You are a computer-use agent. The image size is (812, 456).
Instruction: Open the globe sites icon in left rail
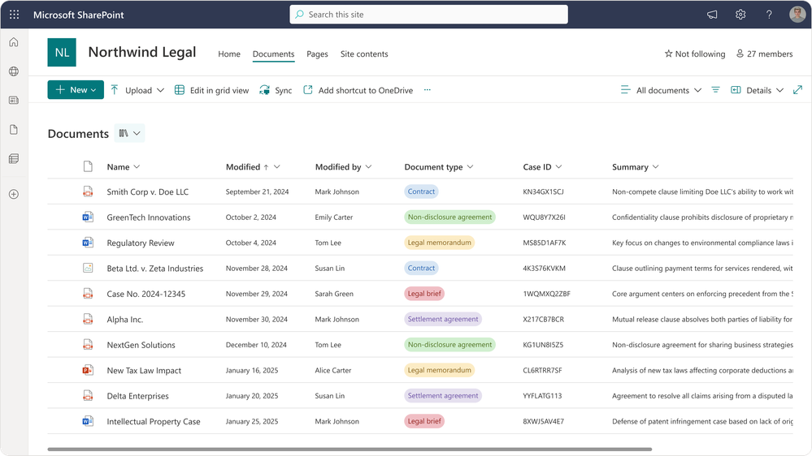click(x=14, y=71)
